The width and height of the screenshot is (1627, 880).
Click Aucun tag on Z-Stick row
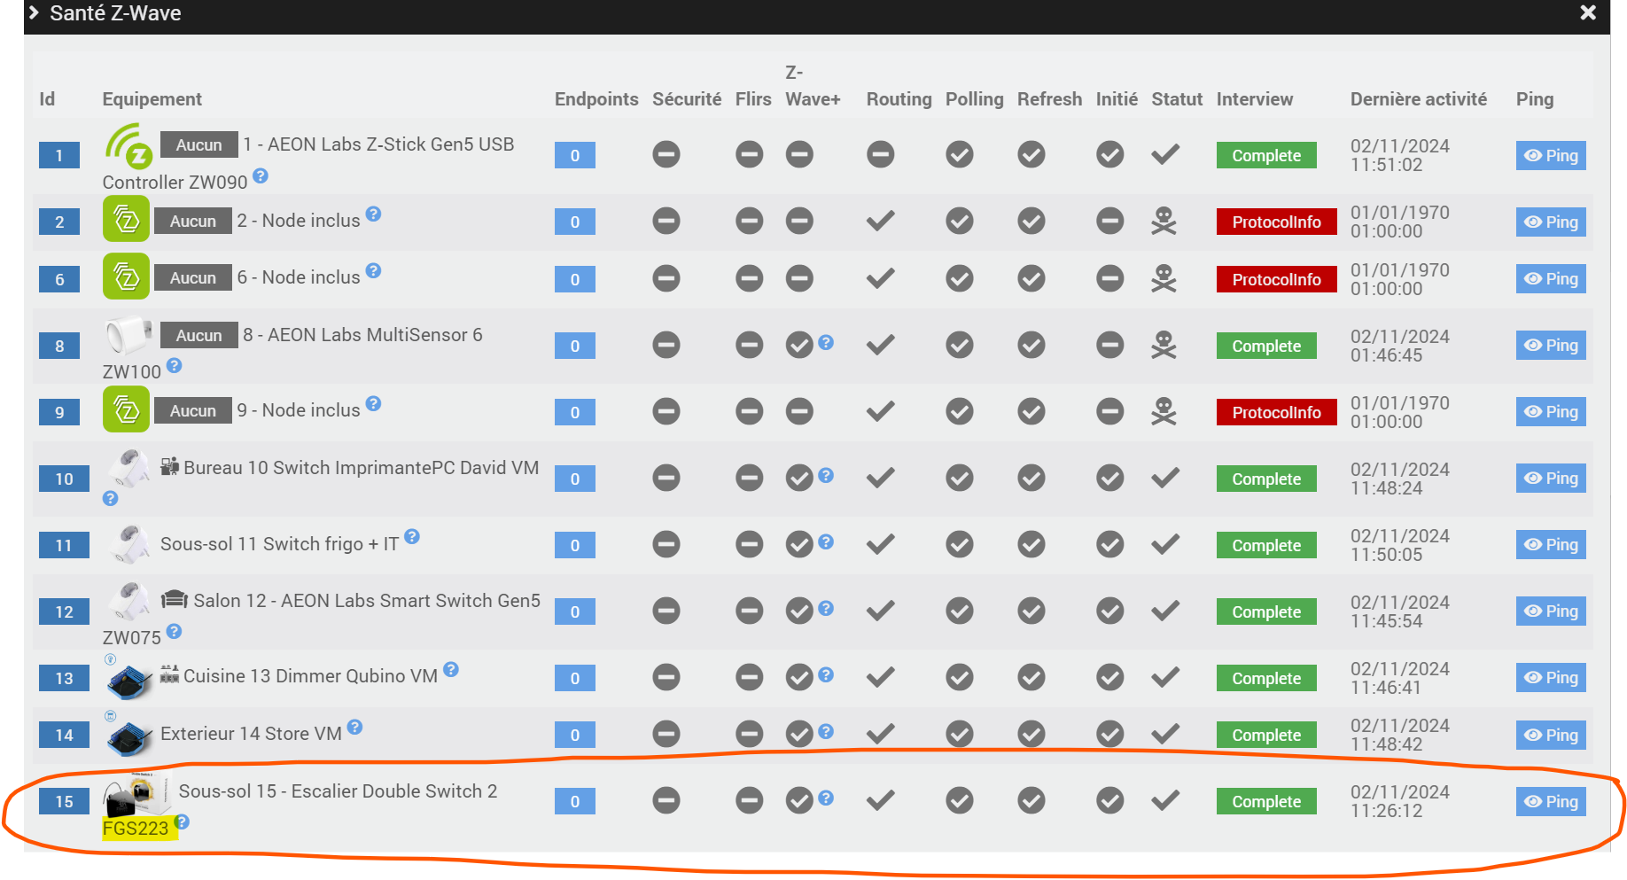(199, 145)
